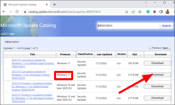Sort results by the Size column header

(x=135, y=54)
